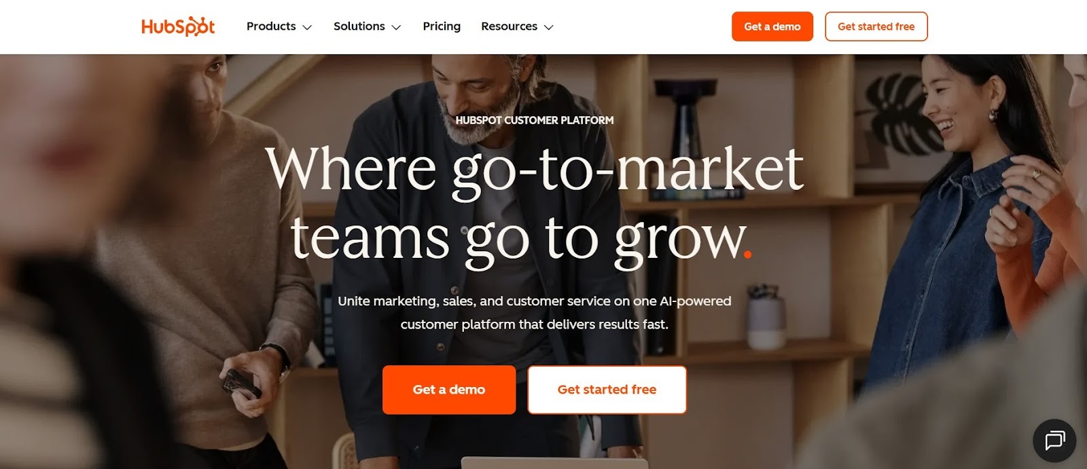The image size is (1087, 469).
Task: Select the large white hero 'Get started free' button
Action: 607,390
